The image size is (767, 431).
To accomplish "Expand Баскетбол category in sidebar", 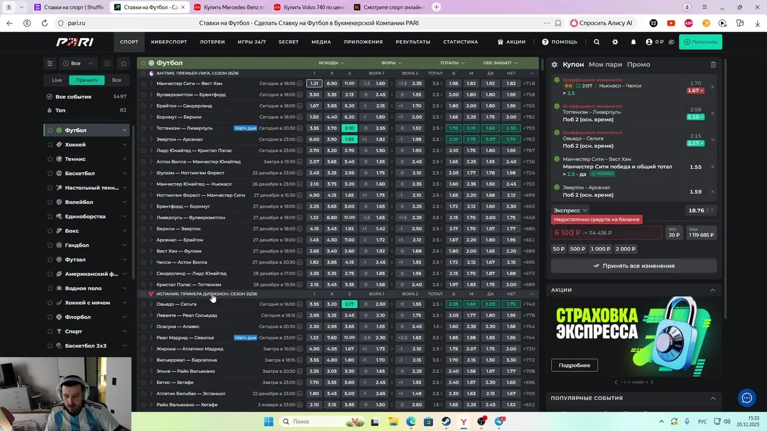I will point(124,173).
